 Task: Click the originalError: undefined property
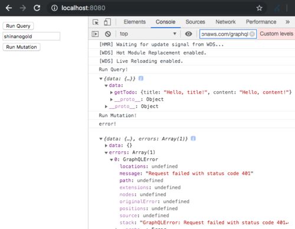[x=155, y=201]
